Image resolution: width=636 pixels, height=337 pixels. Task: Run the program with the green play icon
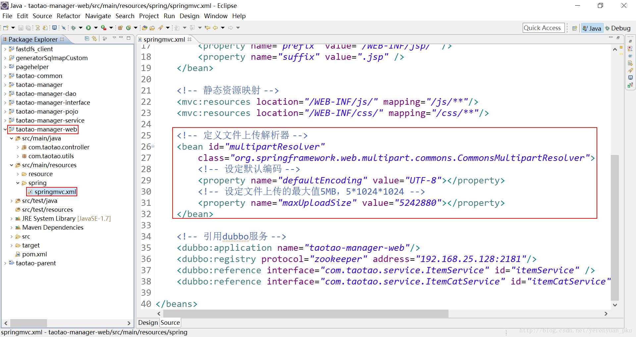[x=88, y=28]
